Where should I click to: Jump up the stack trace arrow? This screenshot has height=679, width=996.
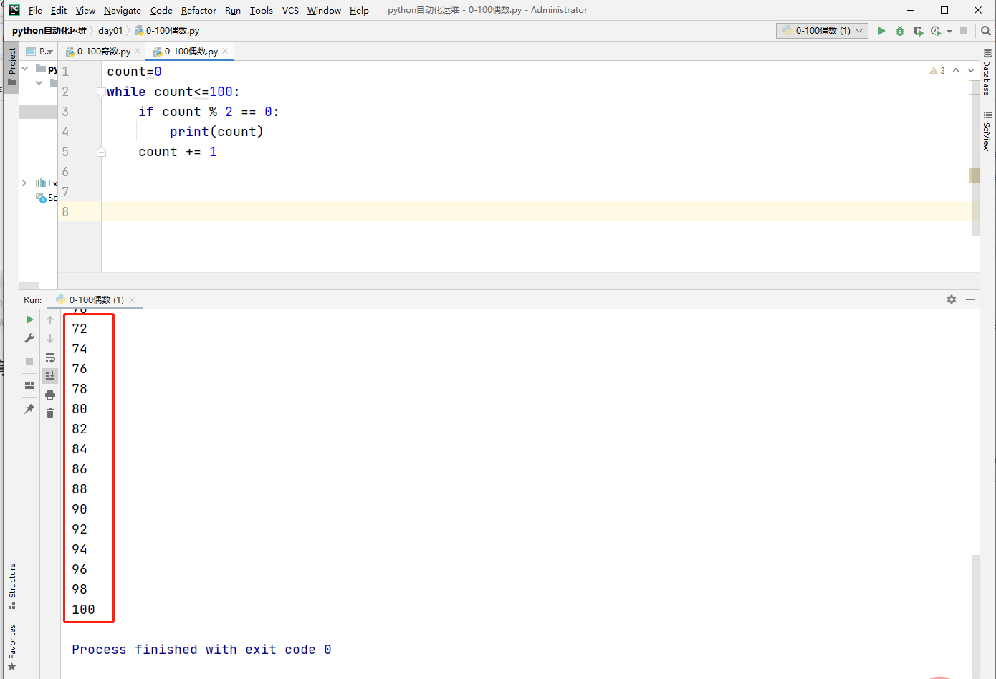(x=50, y=319)
